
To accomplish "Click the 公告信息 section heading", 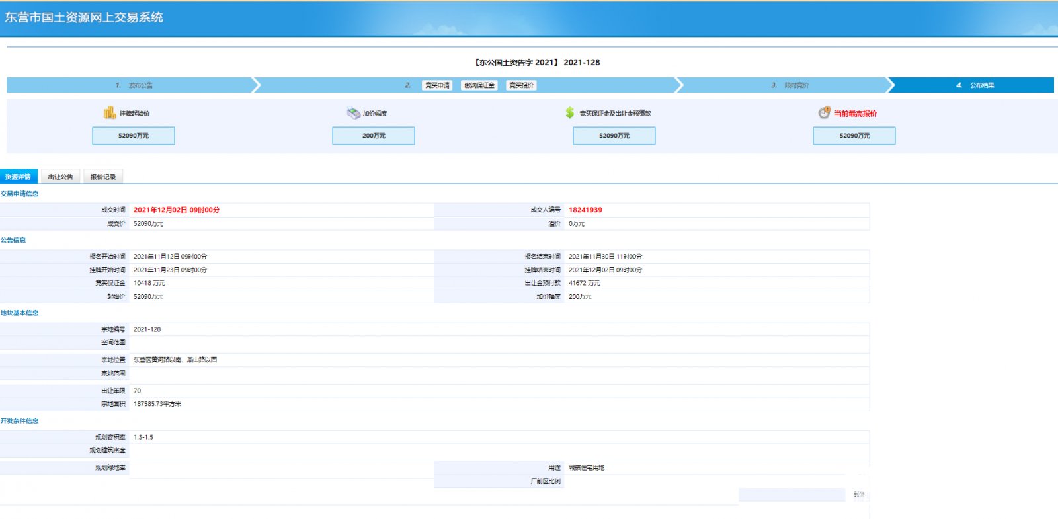I will (13, 240).
